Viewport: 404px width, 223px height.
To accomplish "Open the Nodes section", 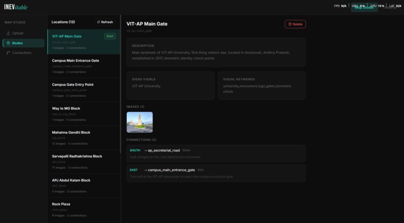I will (24, 43).
